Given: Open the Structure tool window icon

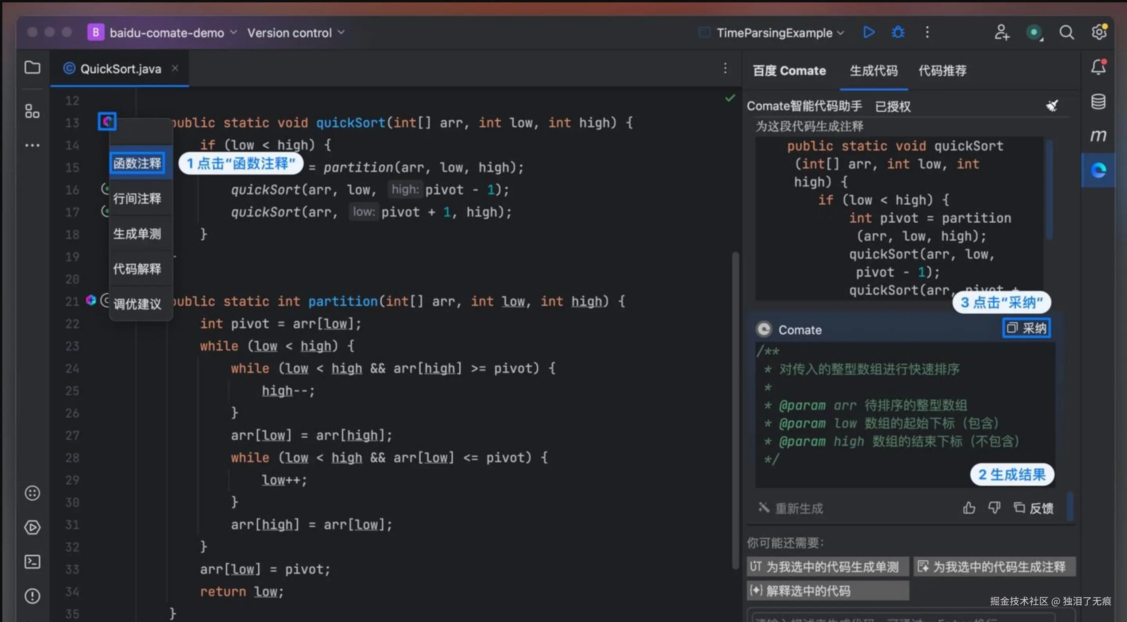Looking at the screenshot, I should pyautogui.click(x=32, y=111).
